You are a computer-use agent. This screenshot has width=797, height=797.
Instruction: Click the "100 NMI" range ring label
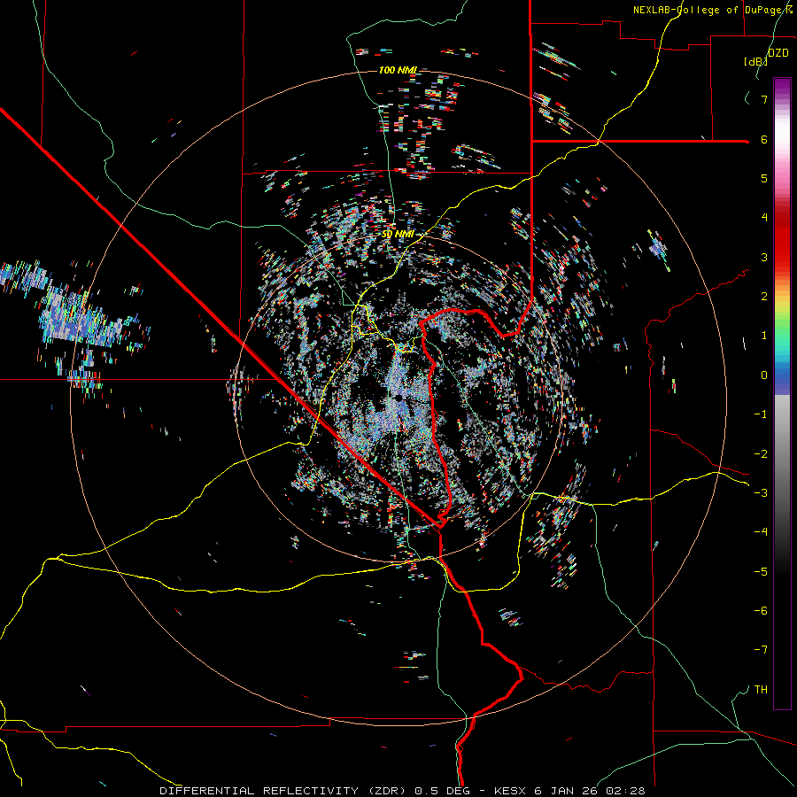coord(398,70)
